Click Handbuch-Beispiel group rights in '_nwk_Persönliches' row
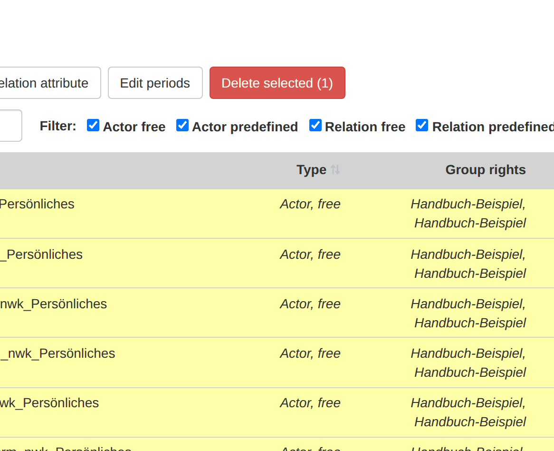The image size is (554, 451). (468, 363)
